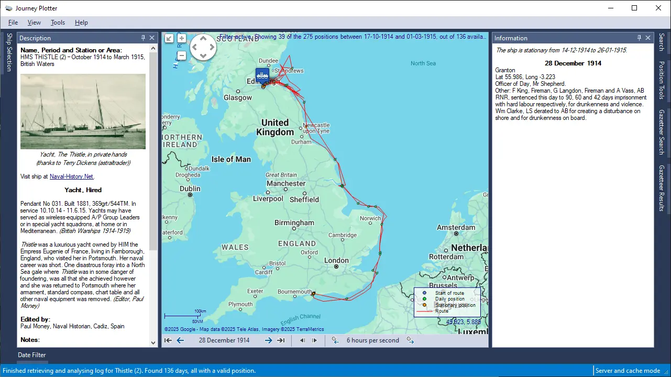671x377 pixels.
Task: Click the Edited by heading
Action: [x=35, y=319]
